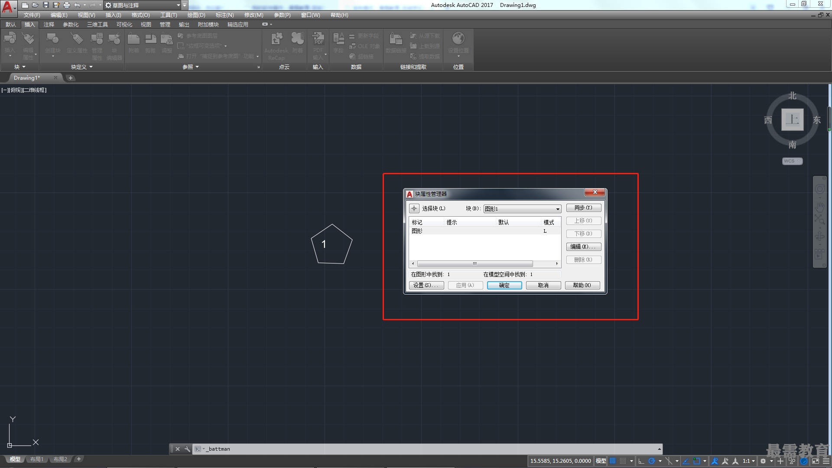Open the command line recent commands arrow

pyautogui.click(x=659, y=449)
